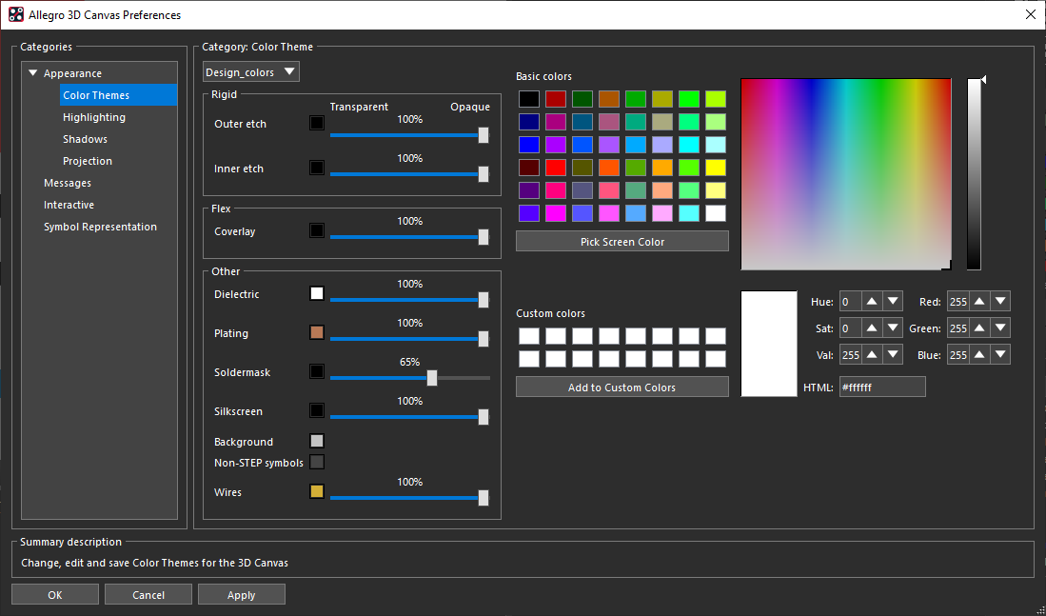Screen dimensions: 1046x616
Task: Click the Apply button
Action: pos(242,595)
